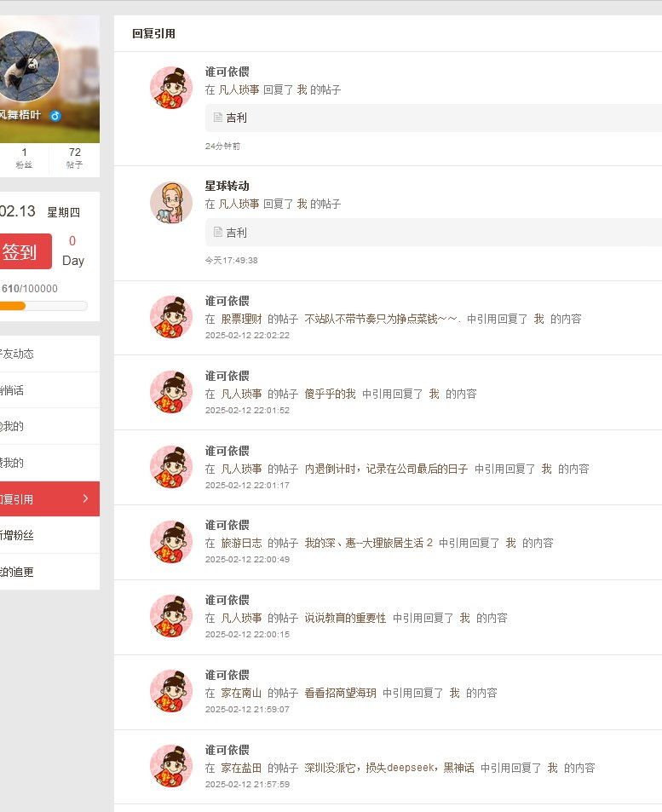Open post 内退倒计时，记录在公司最后的日子
The height and width of the screenshot is (812, 662).
386,469
